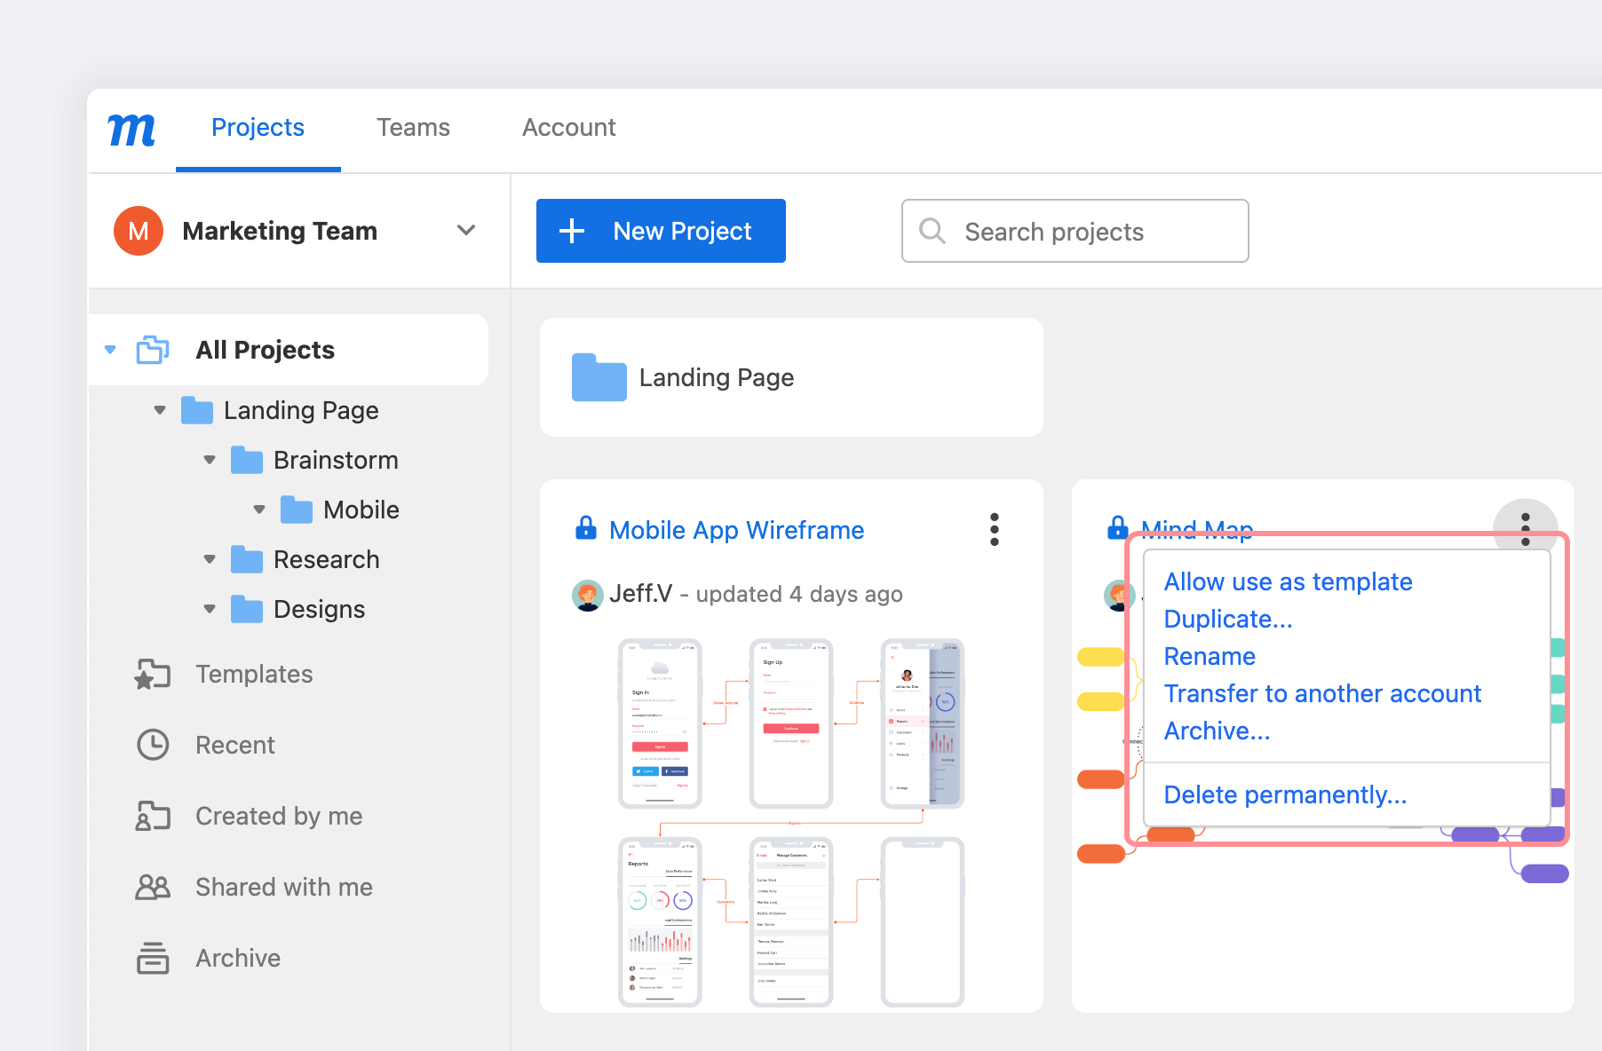Click the lock icon on Mind Map board
This screenshot has height=1051, width=1602.
[x=1116, y=529]
